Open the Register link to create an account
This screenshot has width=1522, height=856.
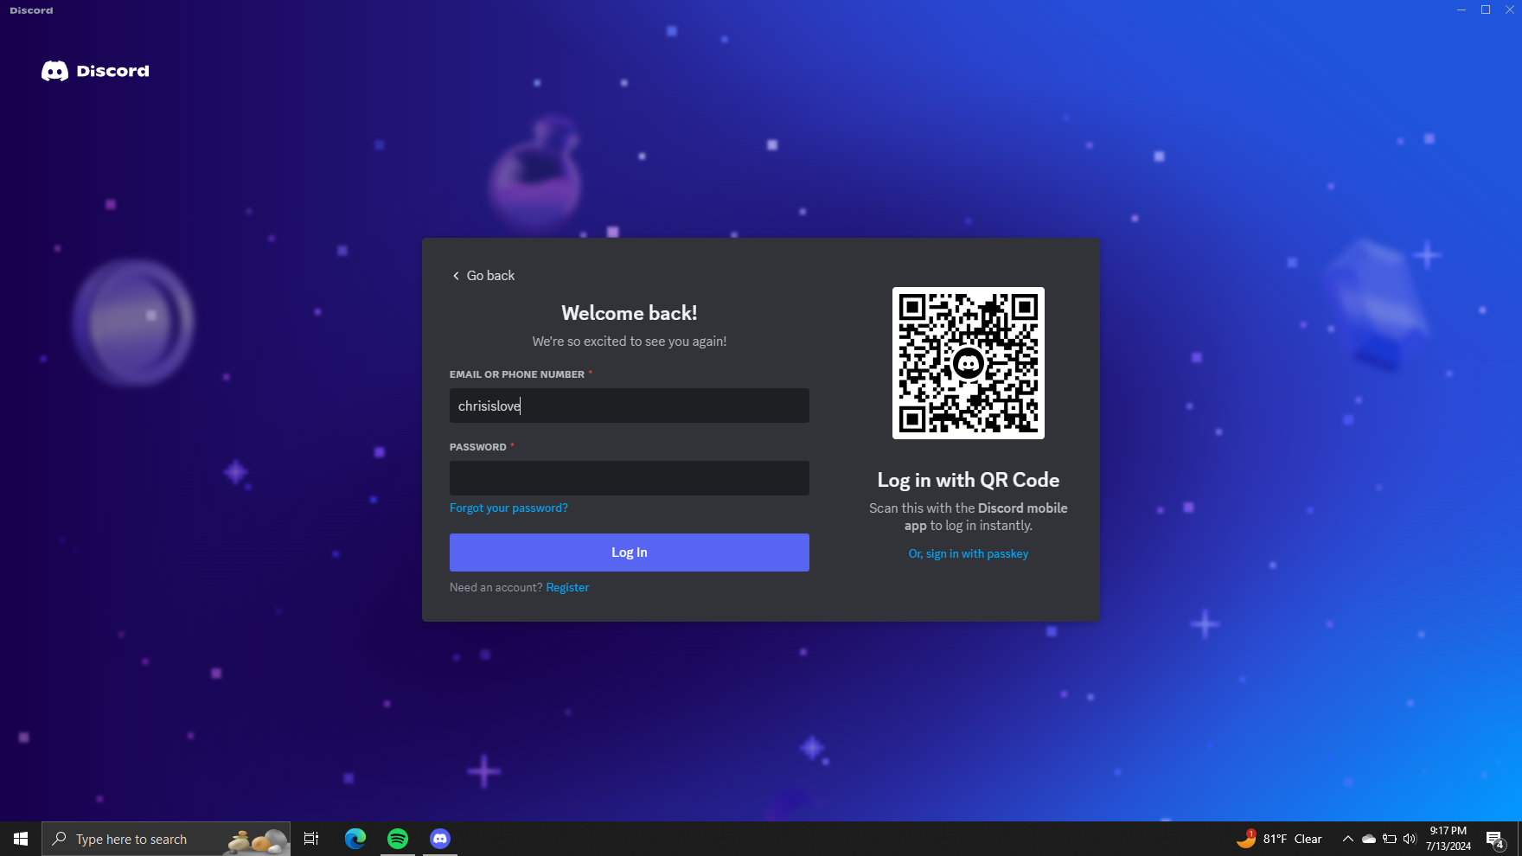[567, 587]
